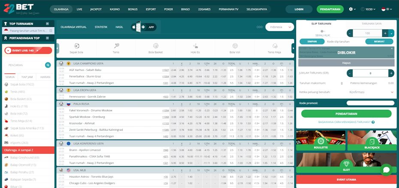Open the Olahraga main menu
Screen dimensions: 399x188
[61, 9]
